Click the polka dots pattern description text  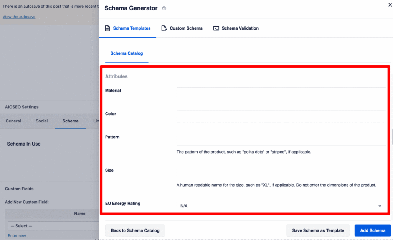(x=244, y=152)
